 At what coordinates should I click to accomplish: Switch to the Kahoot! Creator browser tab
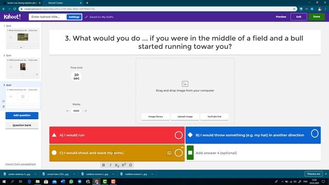pyautogui.click(x=62, y=3)
